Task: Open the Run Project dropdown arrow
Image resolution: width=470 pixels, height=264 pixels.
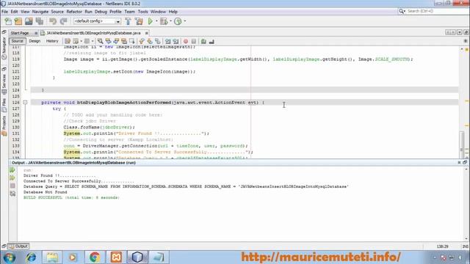Action: point(156,21)
